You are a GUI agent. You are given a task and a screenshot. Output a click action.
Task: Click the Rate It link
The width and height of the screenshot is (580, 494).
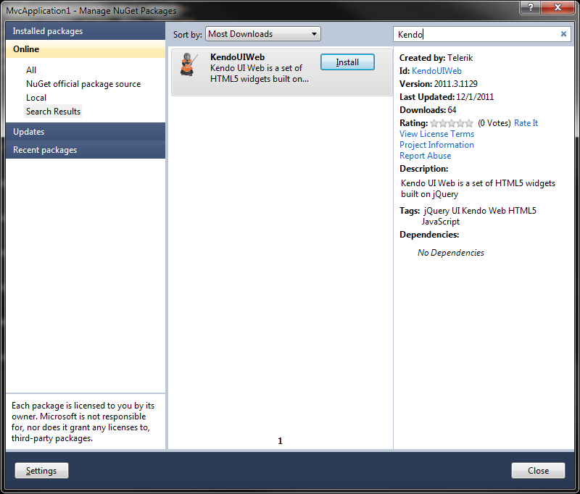click(x=526, y=123)
